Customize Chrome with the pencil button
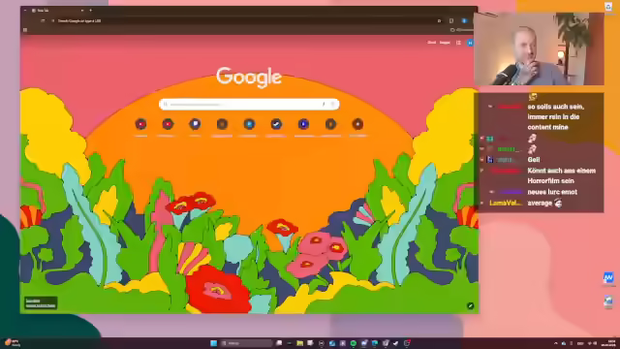620x349 pixels. coord(470,305)
